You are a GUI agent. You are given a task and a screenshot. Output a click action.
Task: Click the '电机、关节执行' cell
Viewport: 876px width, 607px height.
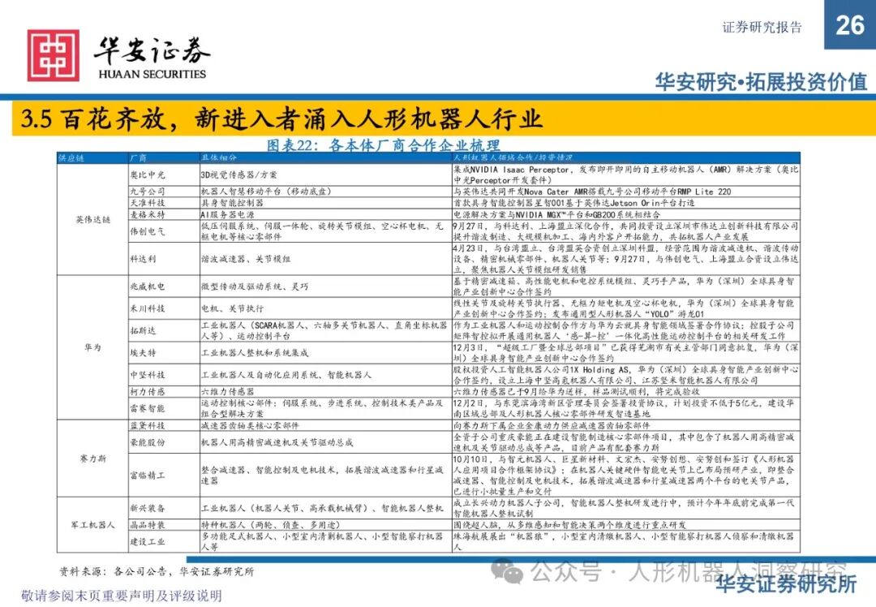pyautogui.click(x=326, y=308)
